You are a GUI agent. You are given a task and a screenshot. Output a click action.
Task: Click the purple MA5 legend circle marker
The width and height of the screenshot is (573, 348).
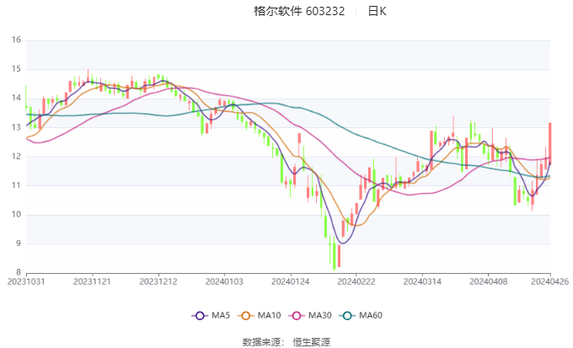click(x=200, y=315)
